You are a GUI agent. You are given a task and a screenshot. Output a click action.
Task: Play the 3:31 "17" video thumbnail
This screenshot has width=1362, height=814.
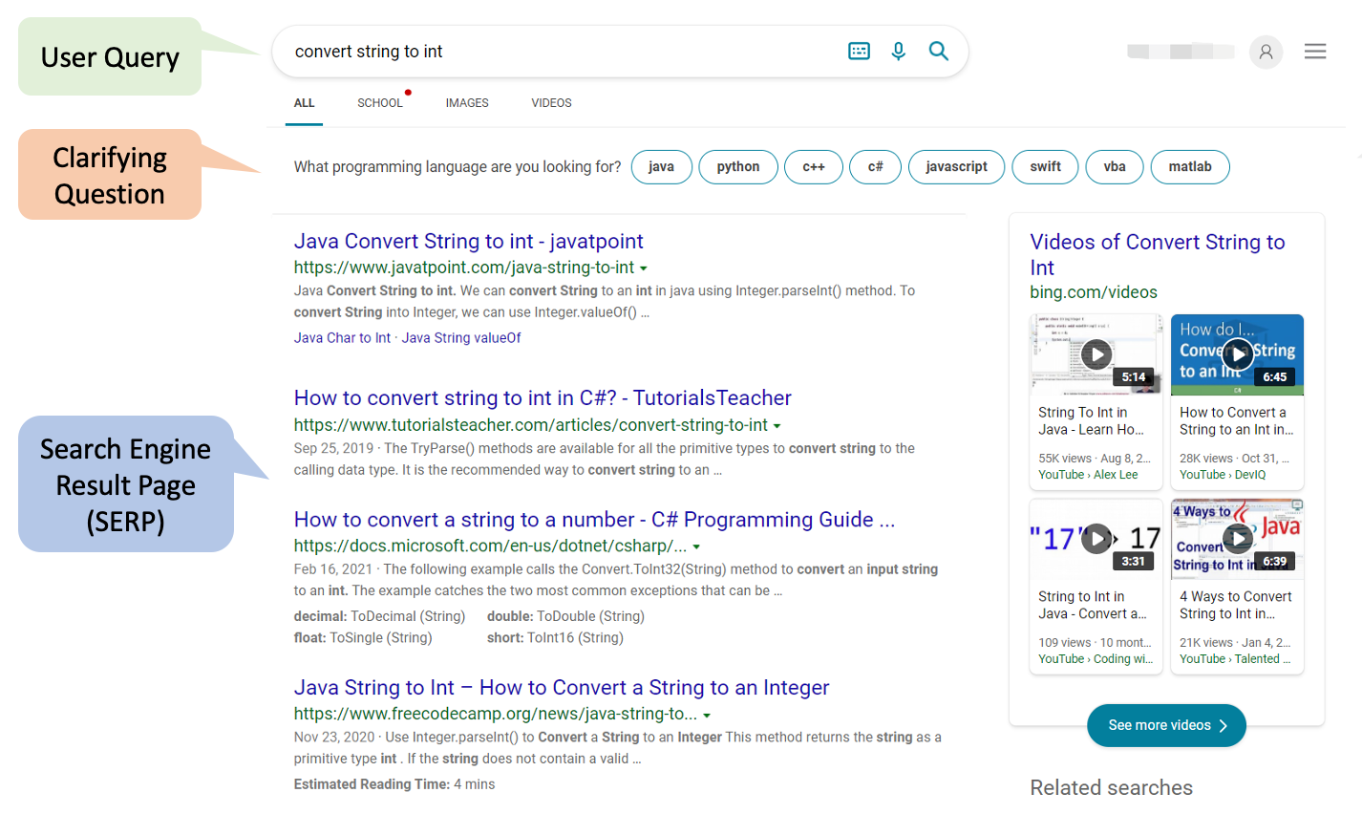(x=1096, y=539)
